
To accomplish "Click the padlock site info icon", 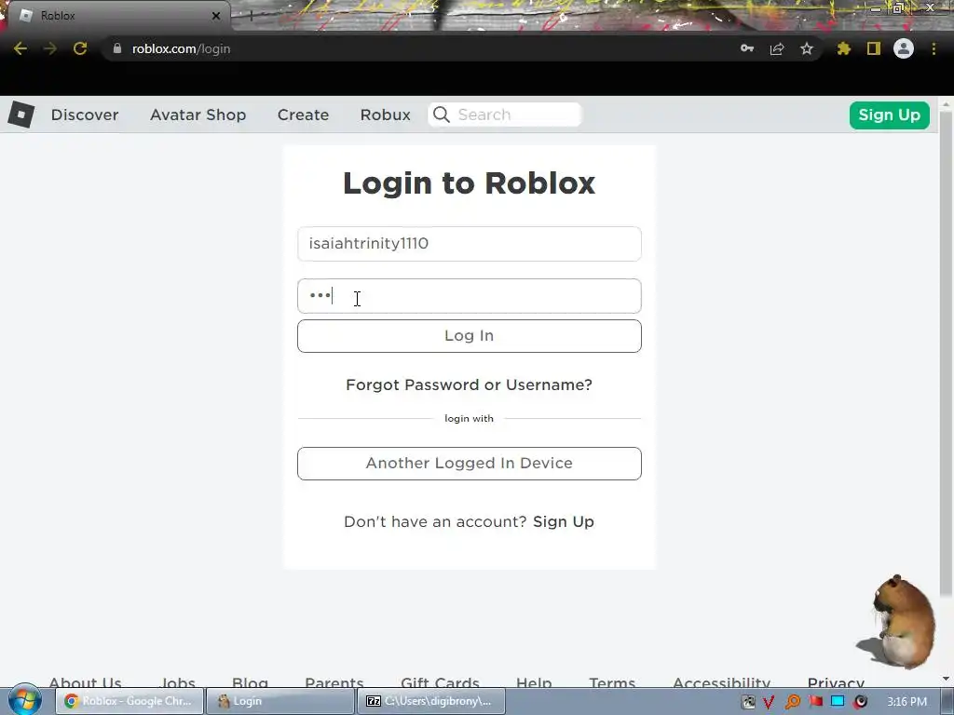I will tap(116, 48).
